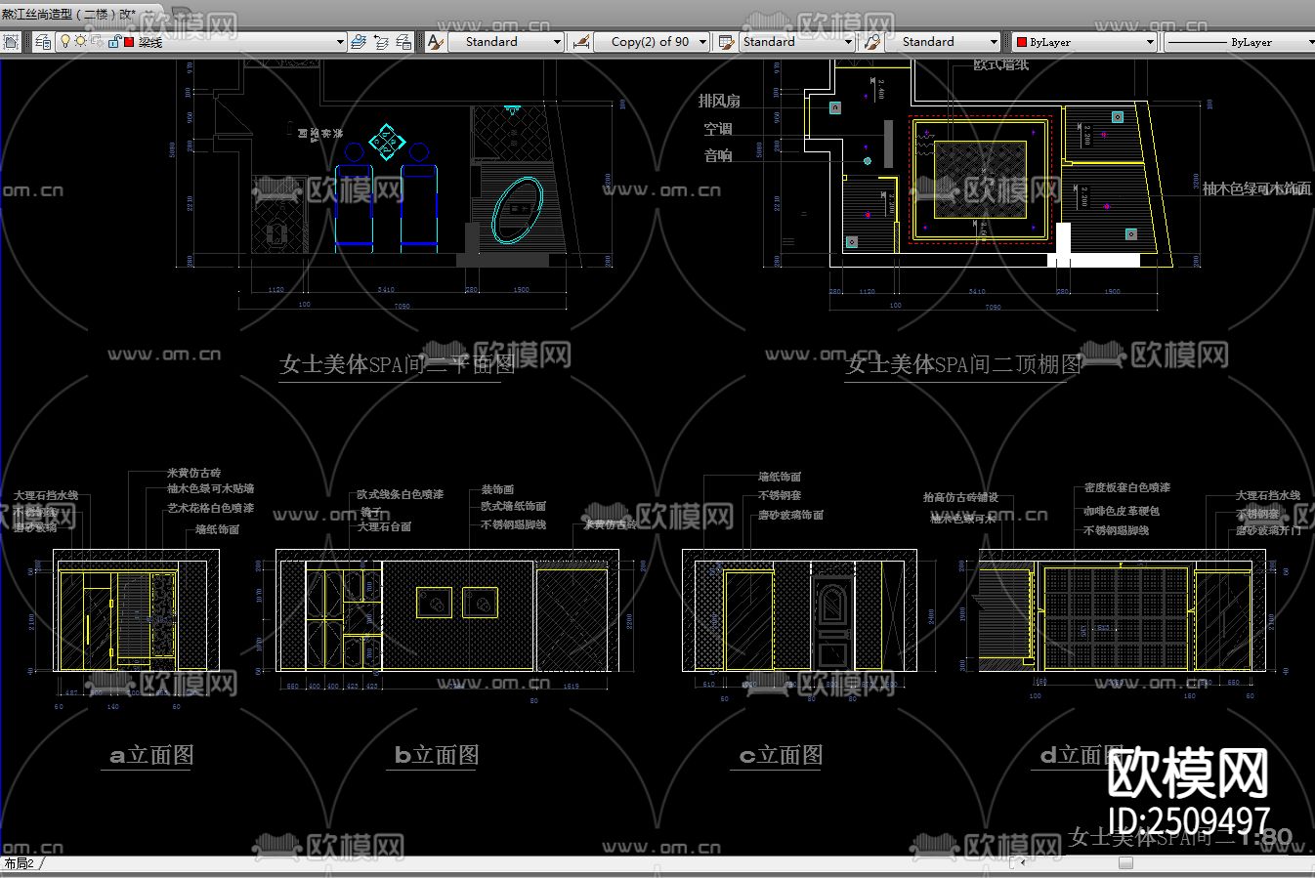The image size is (1315, 878).
Task: Expand the ByLayer linetype dropdown
Action: point(1310,42)
